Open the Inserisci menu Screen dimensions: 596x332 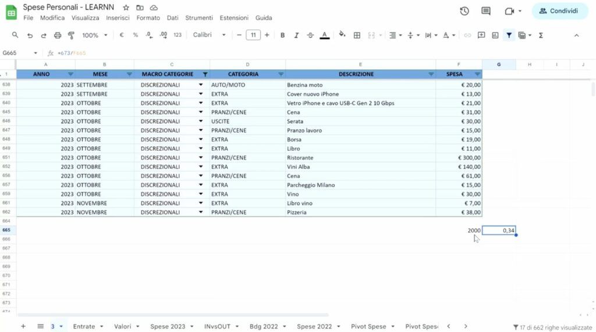[x=118, y=18]
